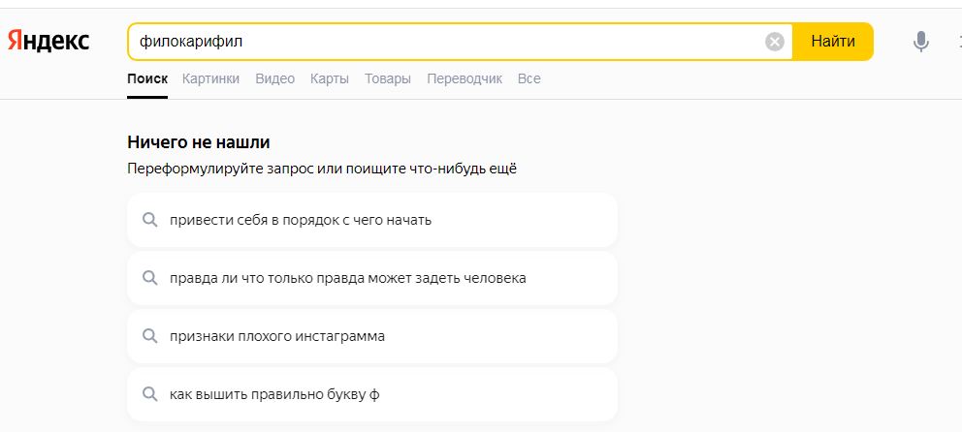Activate voice search microphone icon
This screenshot has height=432, width=962.
pos(920,42)
